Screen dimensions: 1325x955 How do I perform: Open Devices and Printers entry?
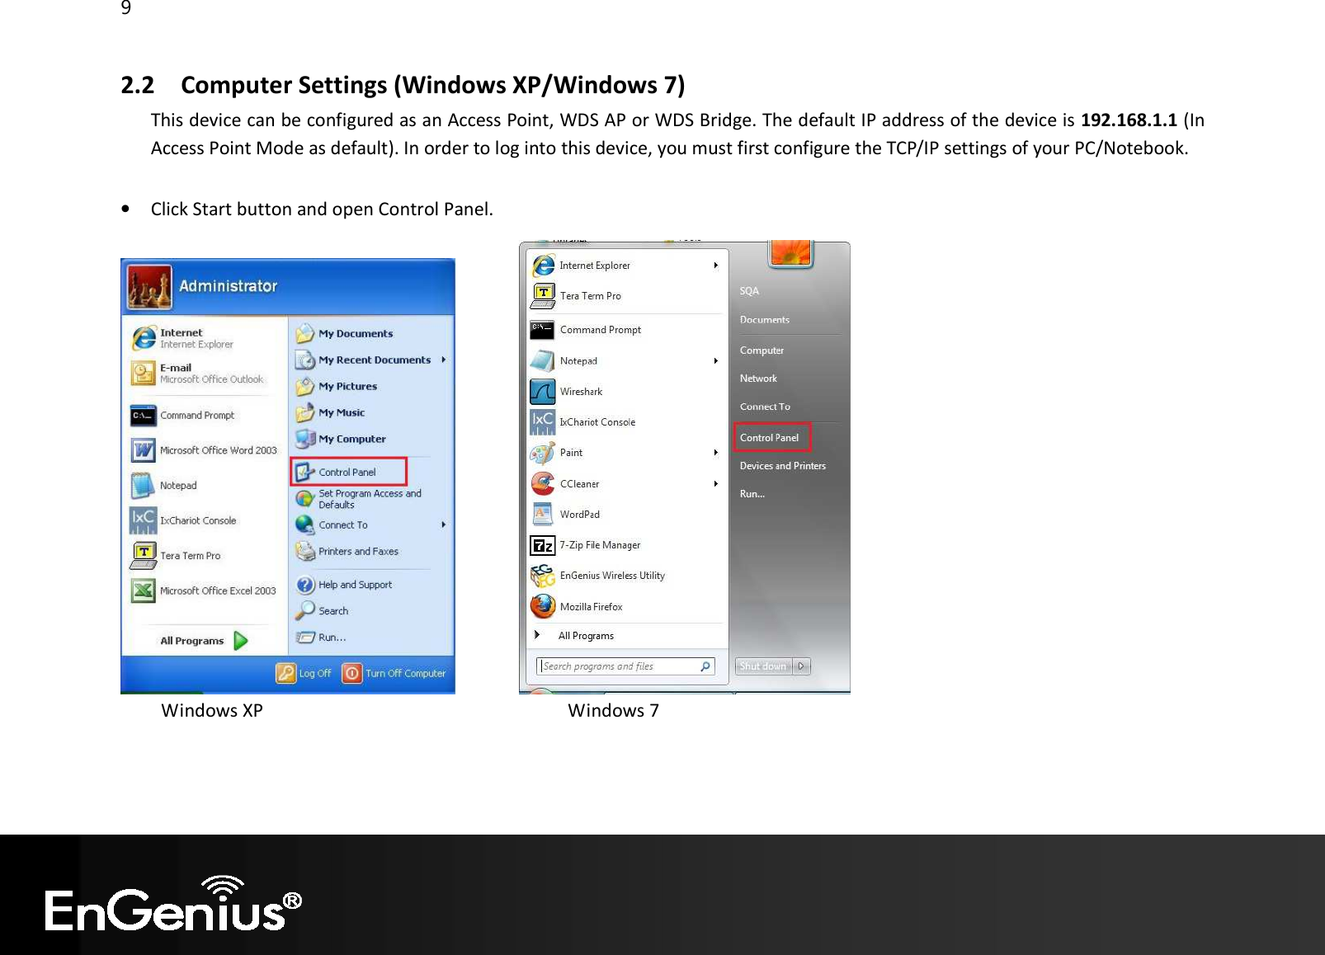click(x=783, y=466)
